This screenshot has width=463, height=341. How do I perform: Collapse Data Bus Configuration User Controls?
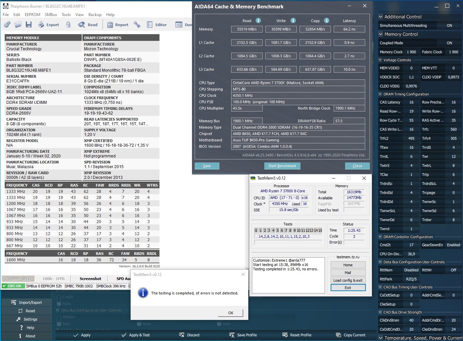coord(380,262)
